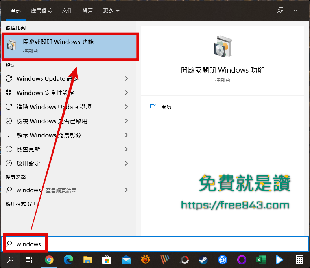Viewport: 310px width, 268px height.
Task: Click the 開啟 action link
Action: click(x=166, y=107)
